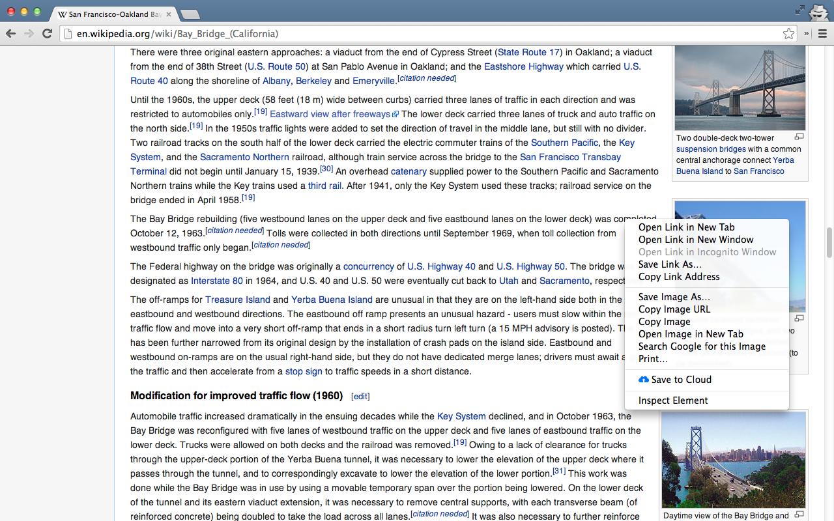
Task: Open 'Eastward view after freeways' external link
Action: tap(330, 114)
